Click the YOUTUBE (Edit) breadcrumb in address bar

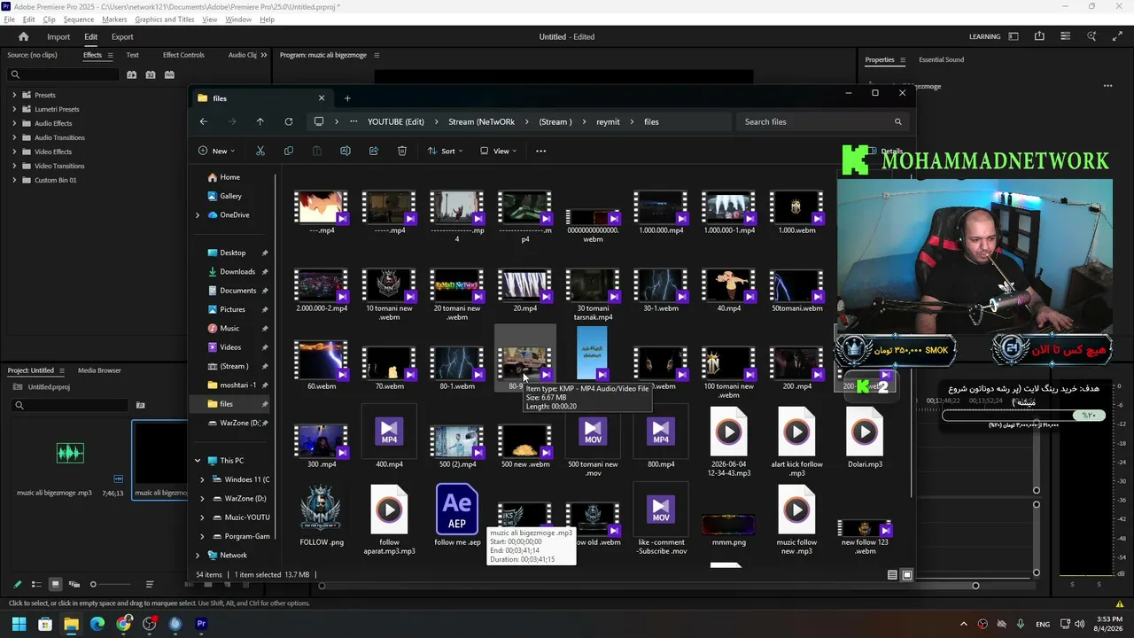click(396, 121)
